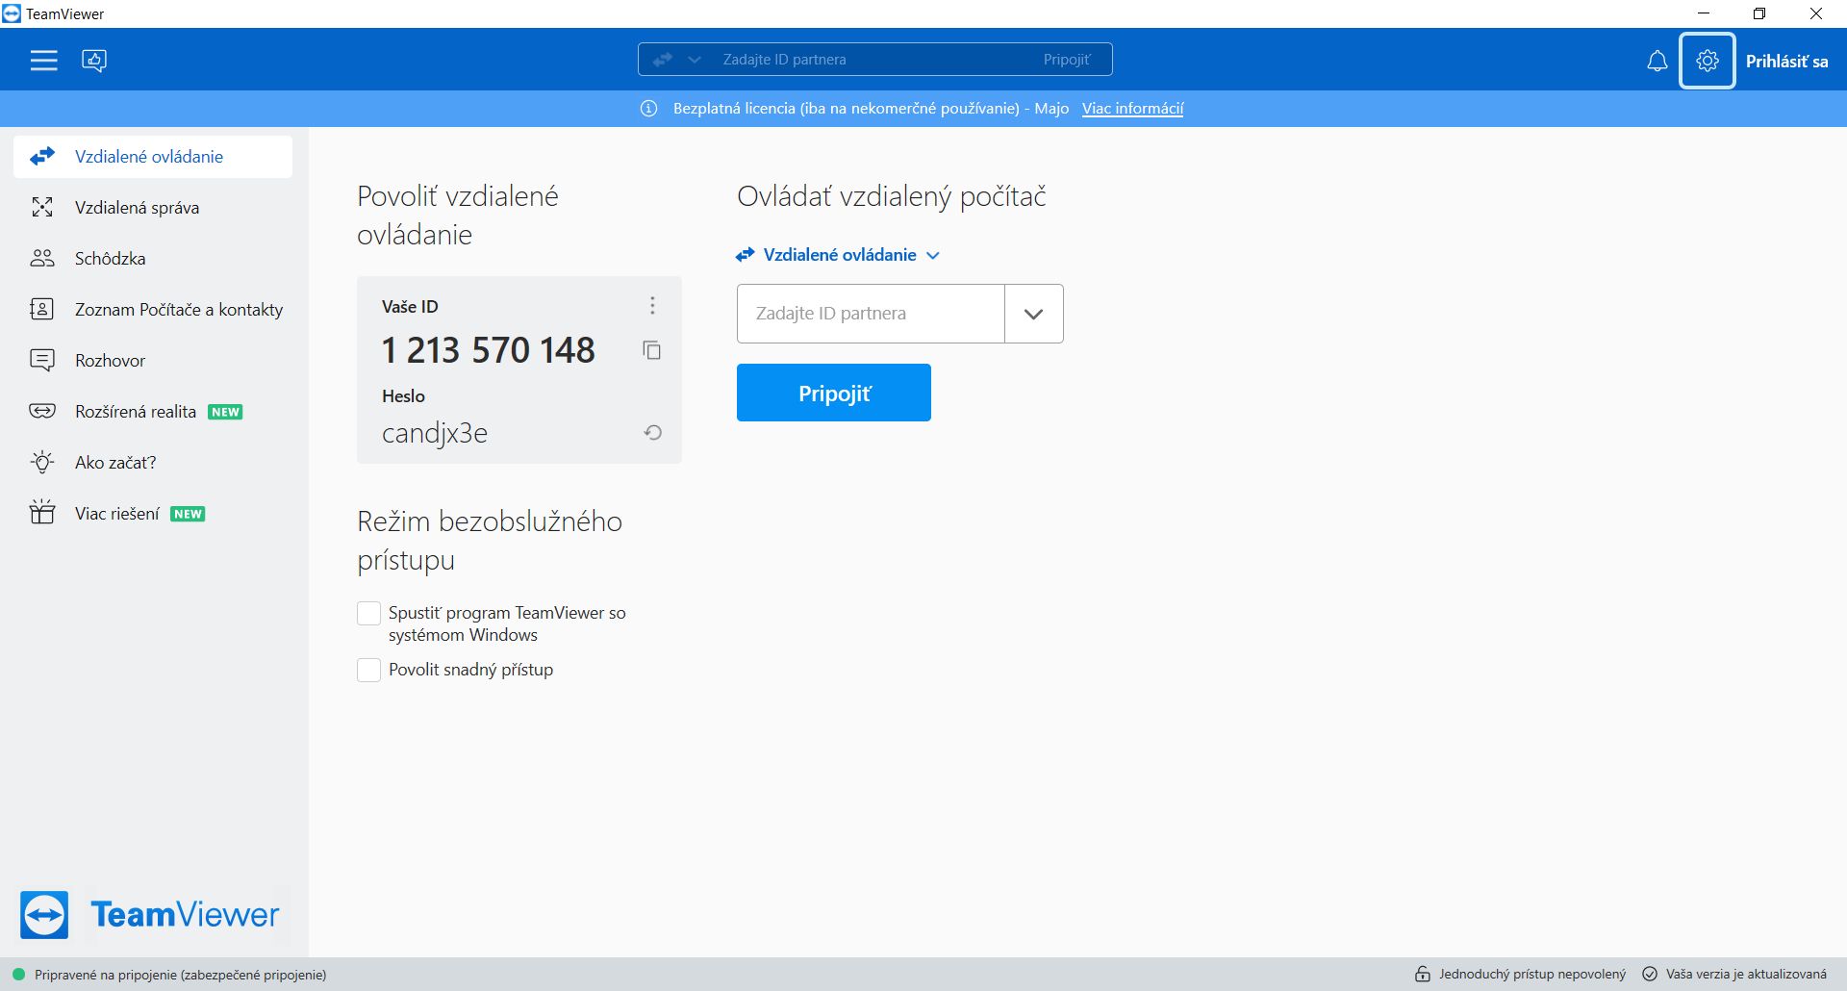Enable Spustiť program TeamViewer so systémom Windows
The width and height of the screenshot is (1847, 991).
tap(369, 613)
